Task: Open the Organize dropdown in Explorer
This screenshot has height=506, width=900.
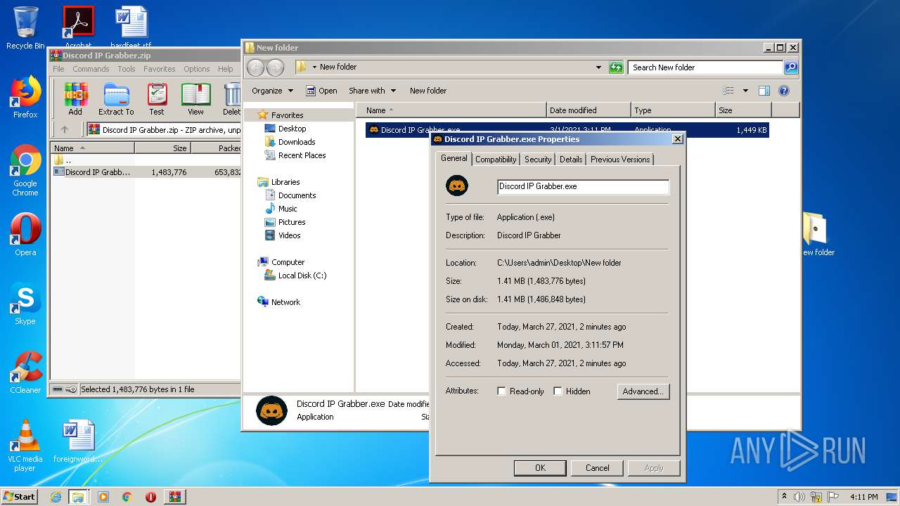Action: click(x=272, y=91)
